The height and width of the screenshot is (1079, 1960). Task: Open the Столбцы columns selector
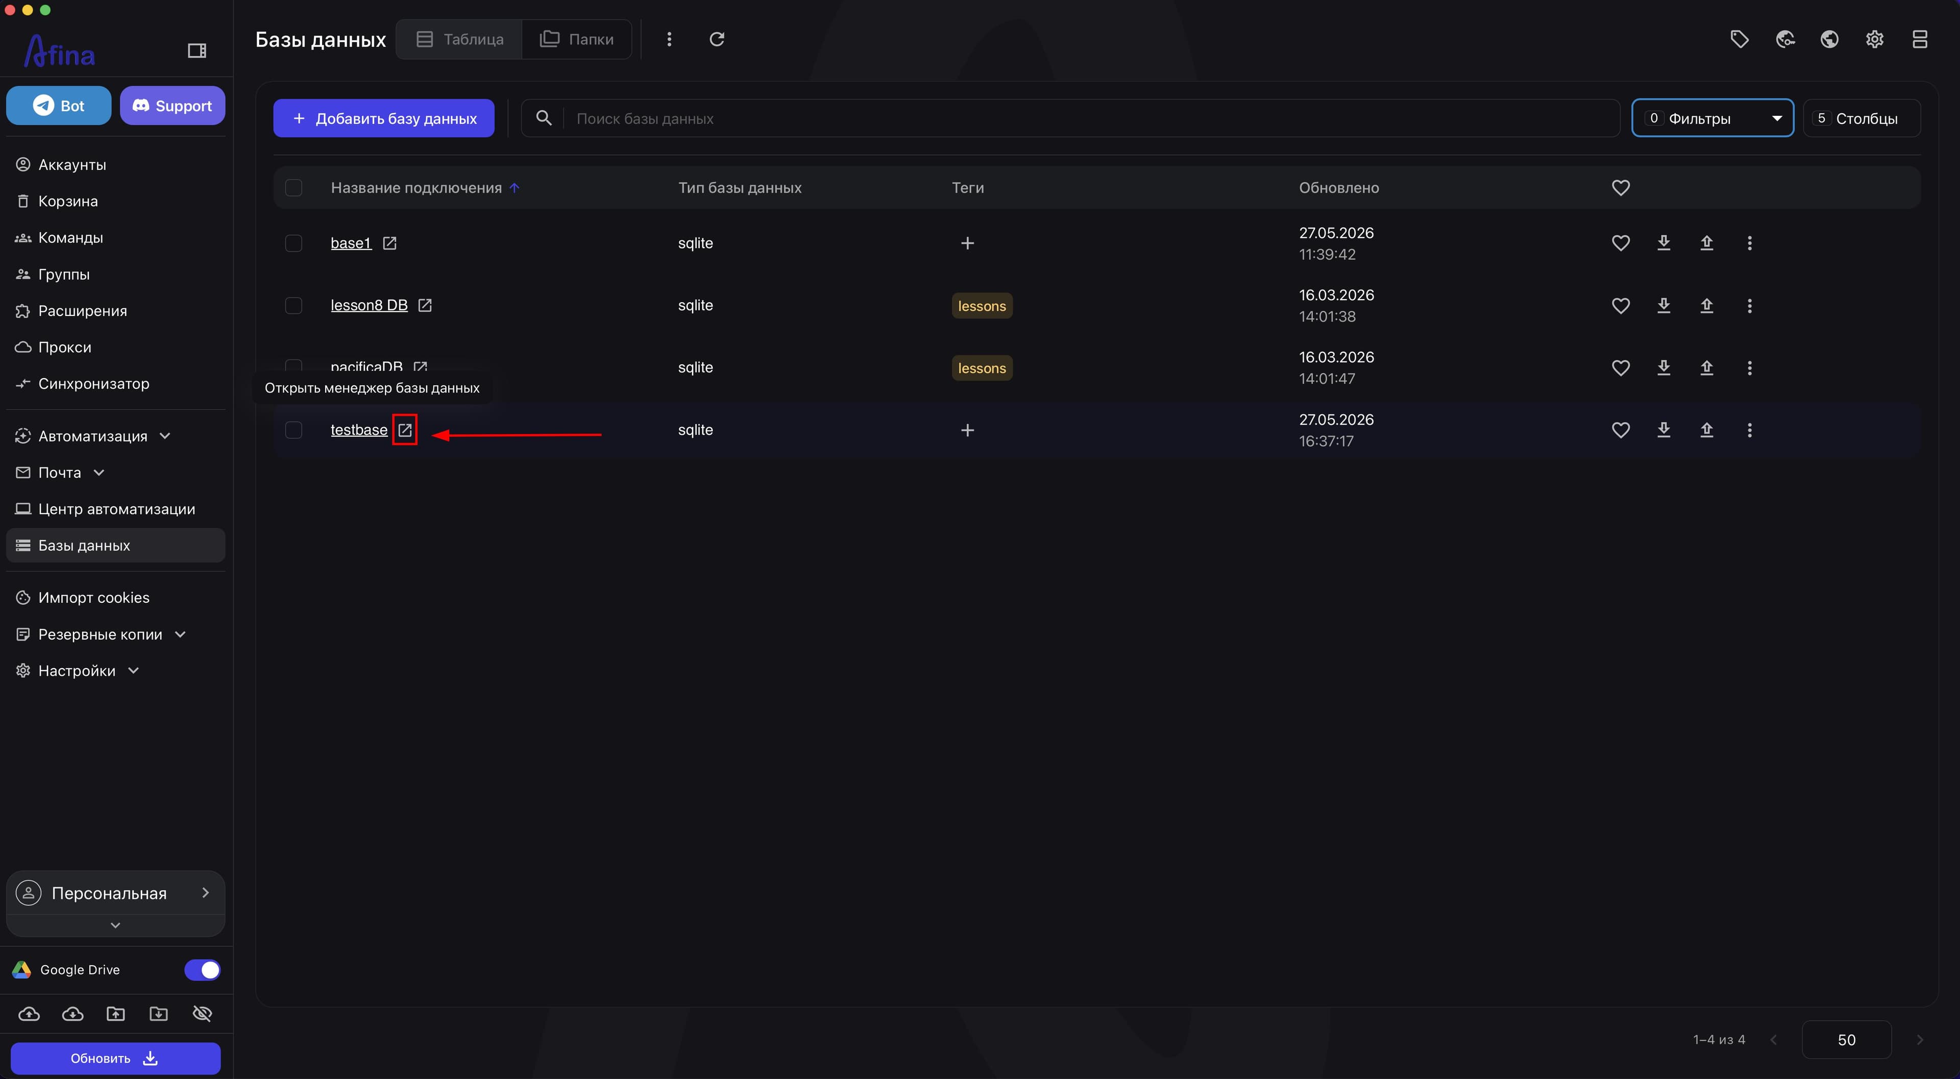click(x=1862, y=118)
